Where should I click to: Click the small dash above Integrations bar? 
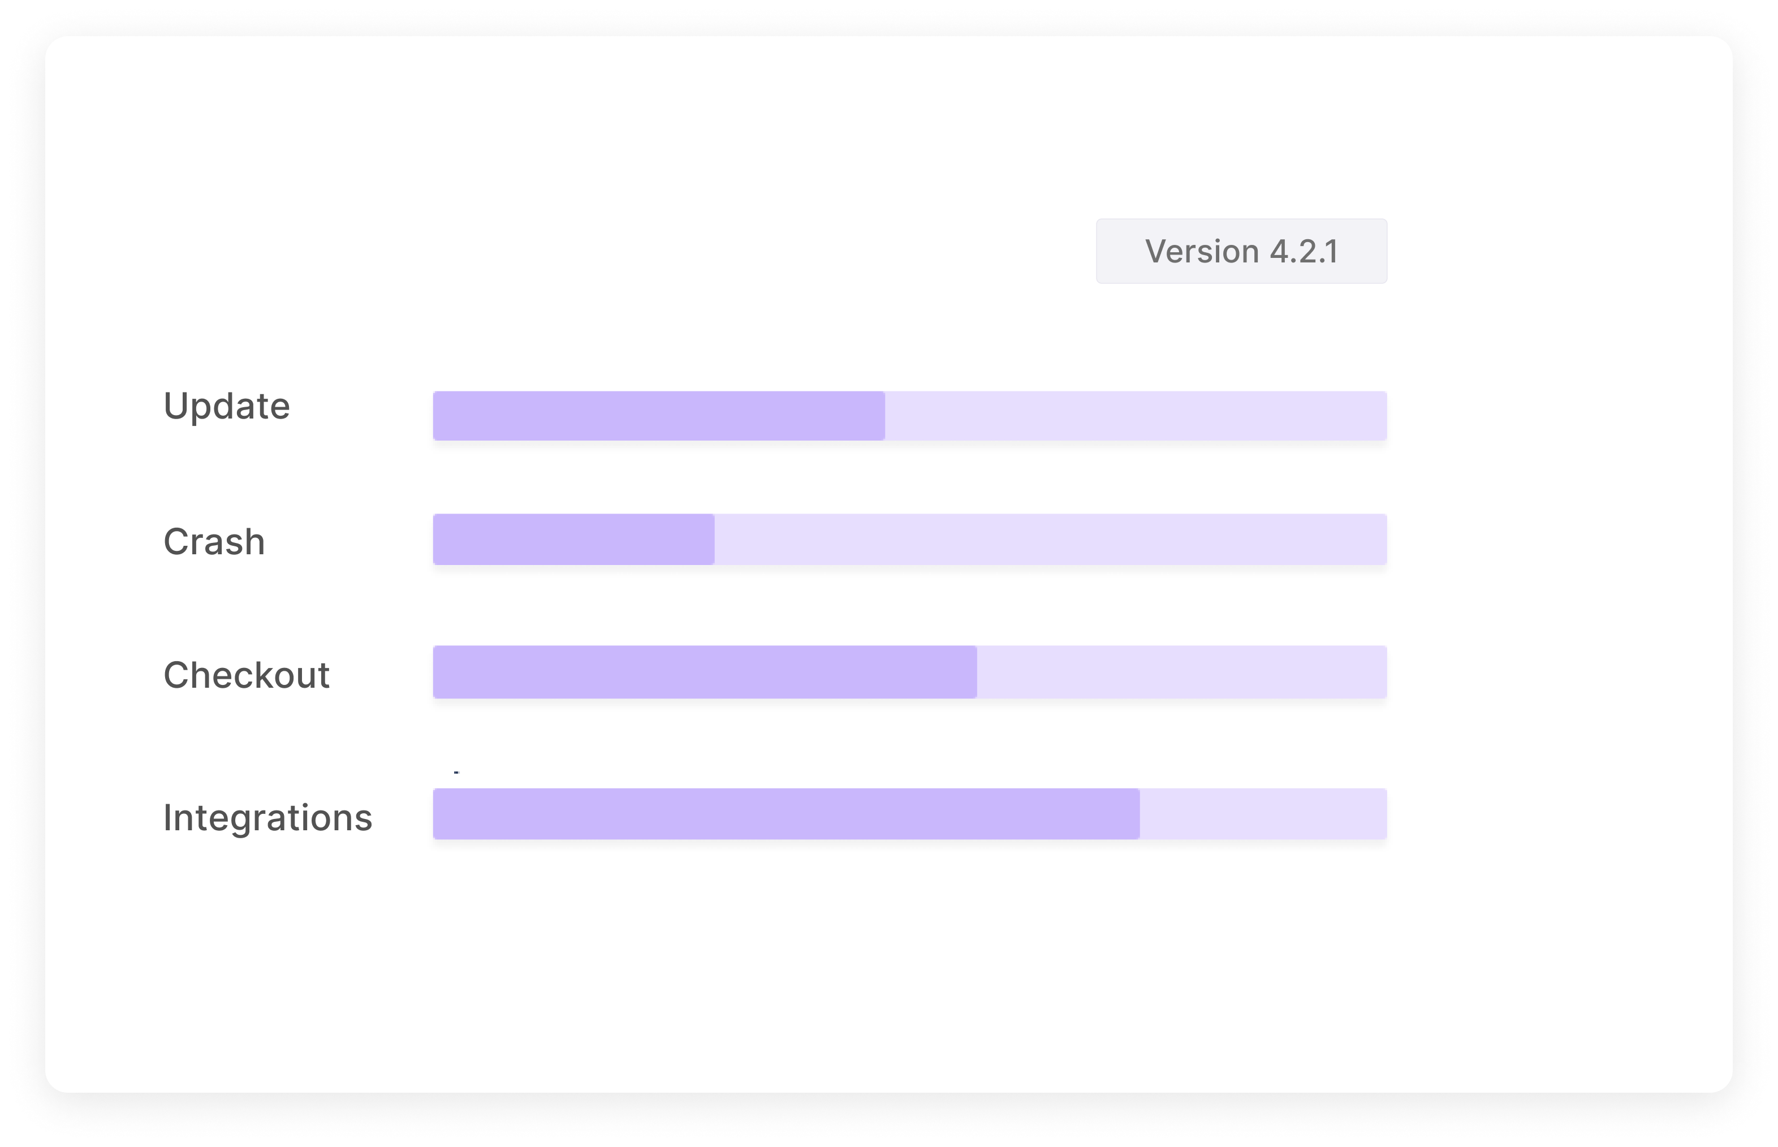456,773
